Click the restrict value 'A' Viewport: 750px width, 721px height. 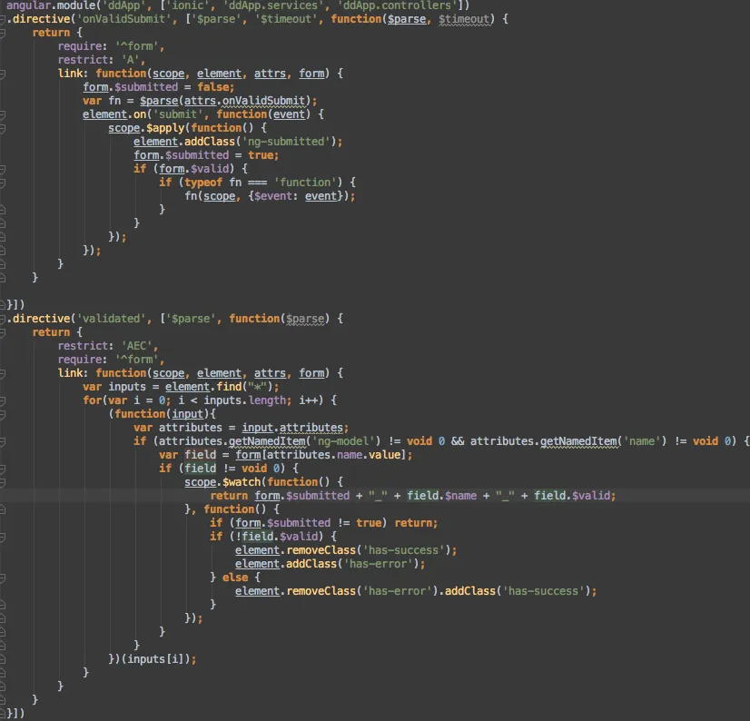pos(130,60)
